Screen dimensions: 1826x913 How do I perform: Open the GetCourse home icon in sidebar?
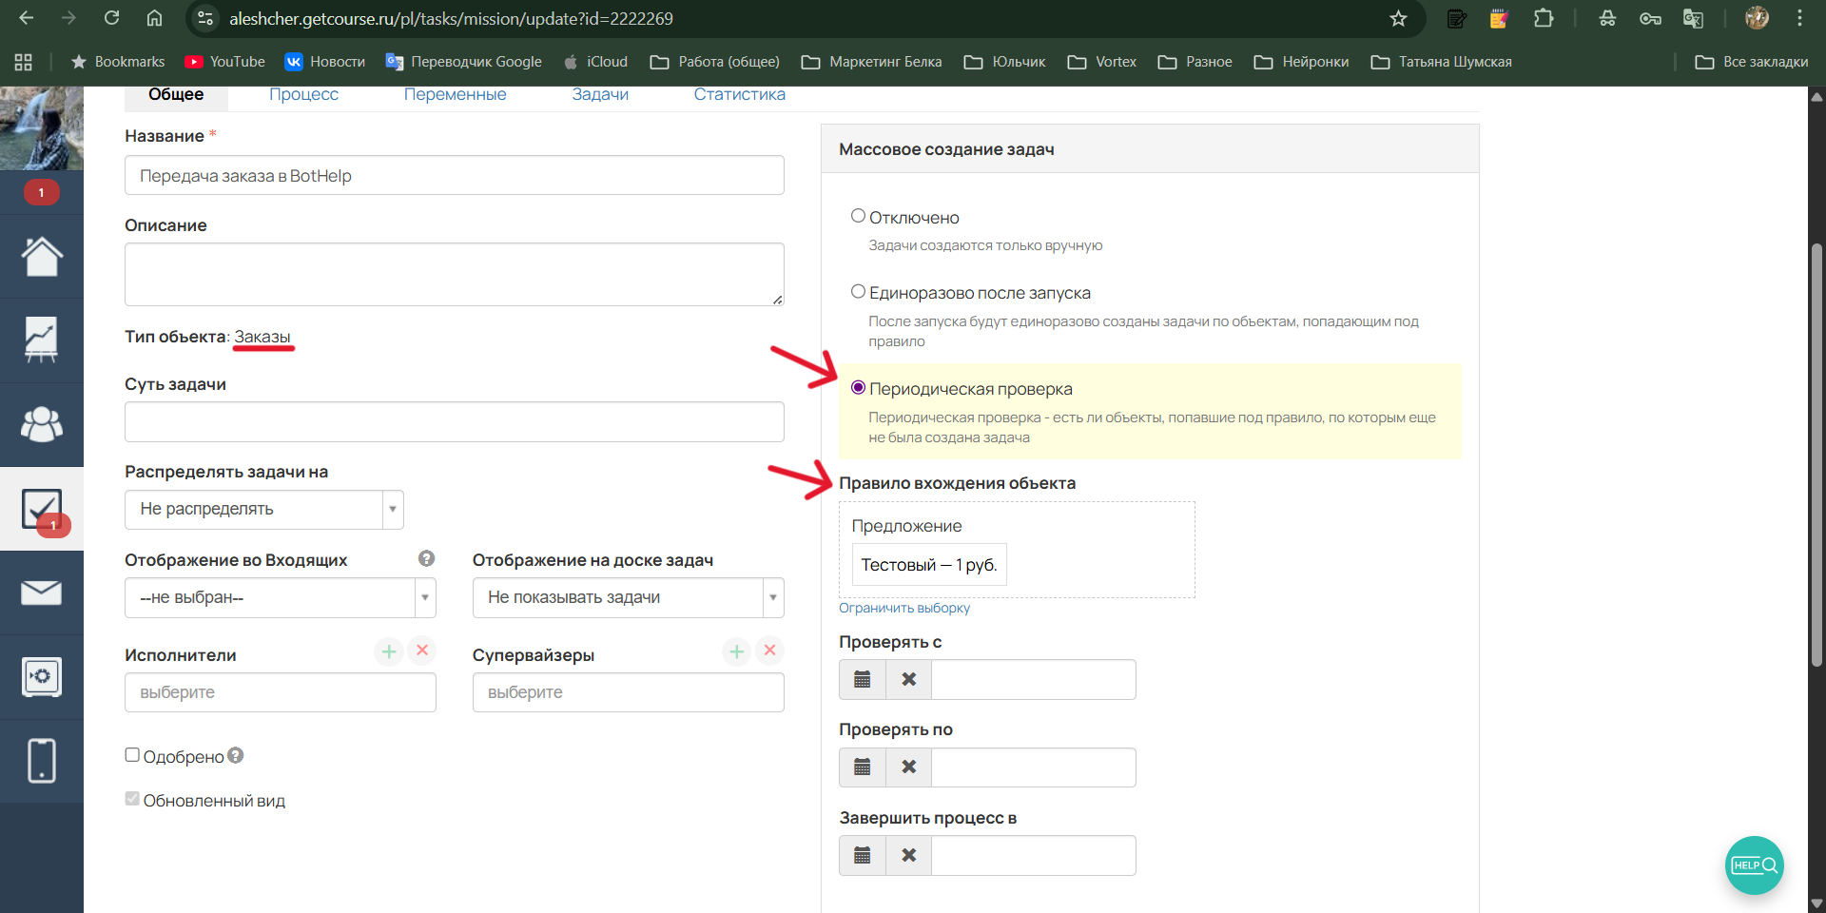tap(42, 256)
